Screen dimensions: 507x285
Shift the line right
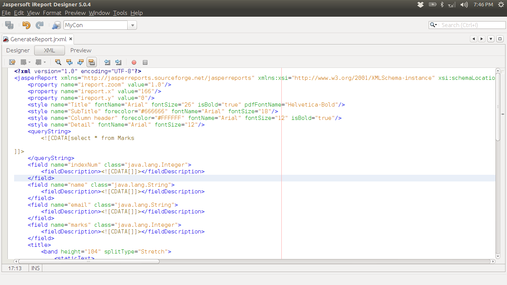point(118,62)
